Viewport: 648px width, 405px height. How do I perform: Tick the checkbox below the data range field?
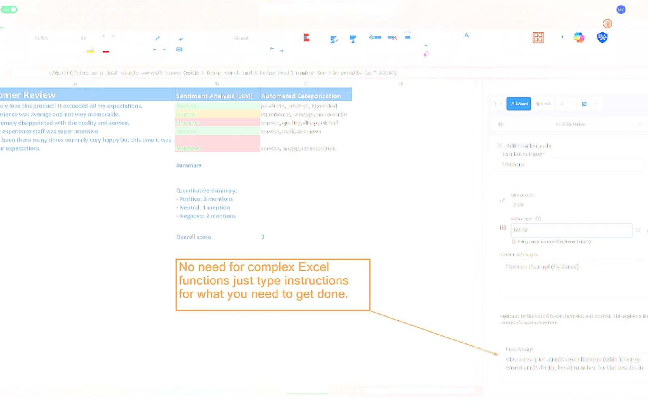[x=514, y=242]
